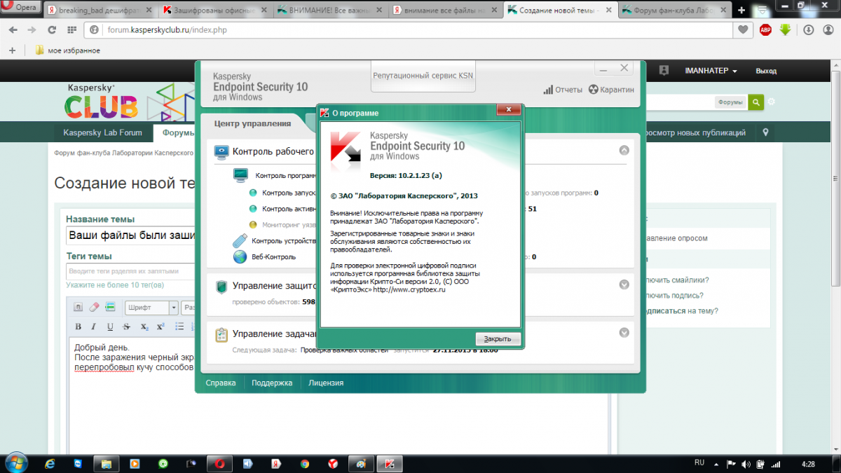Open the ABP Adblock extension icon
This screenshot has width=841, height=473.
pos(766,30)
